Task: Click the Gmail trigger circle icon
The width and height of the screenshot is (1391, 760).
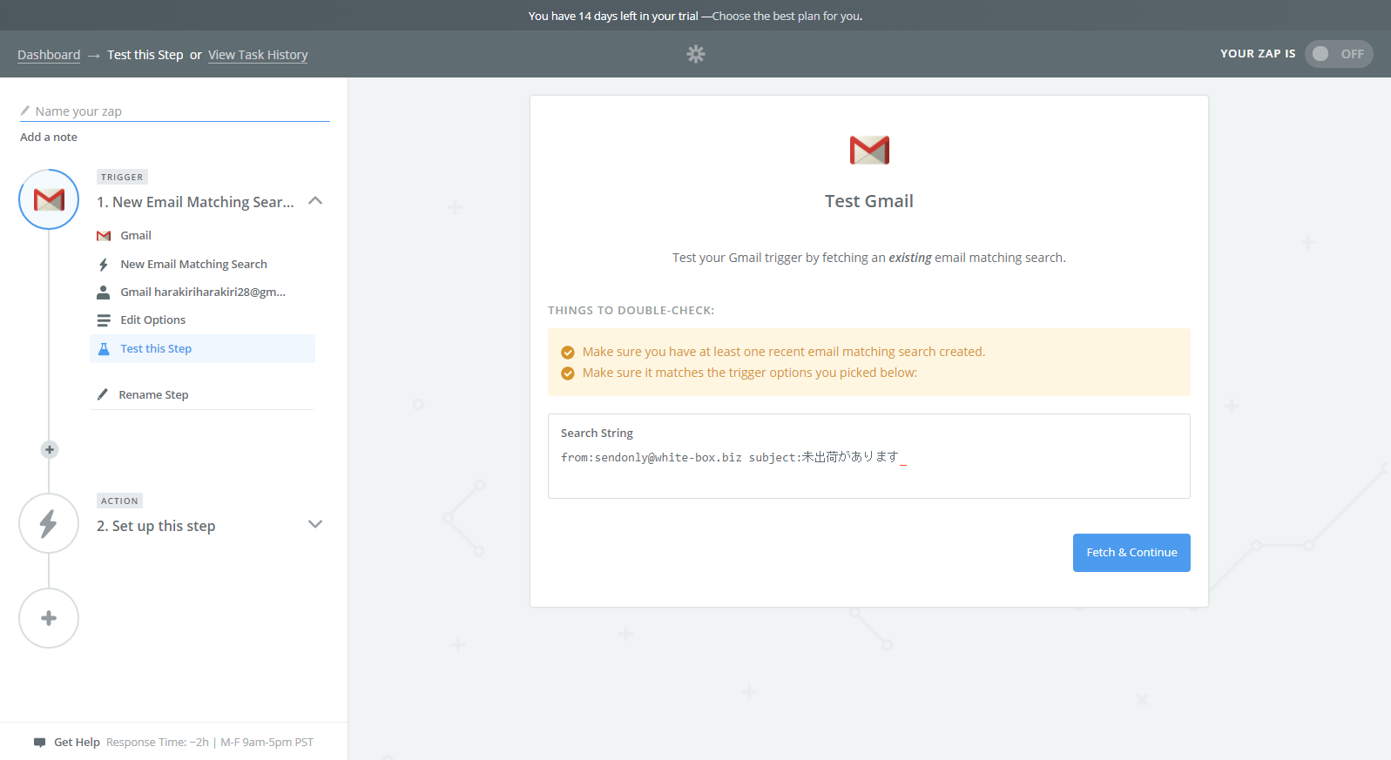Action: (49, 199)
